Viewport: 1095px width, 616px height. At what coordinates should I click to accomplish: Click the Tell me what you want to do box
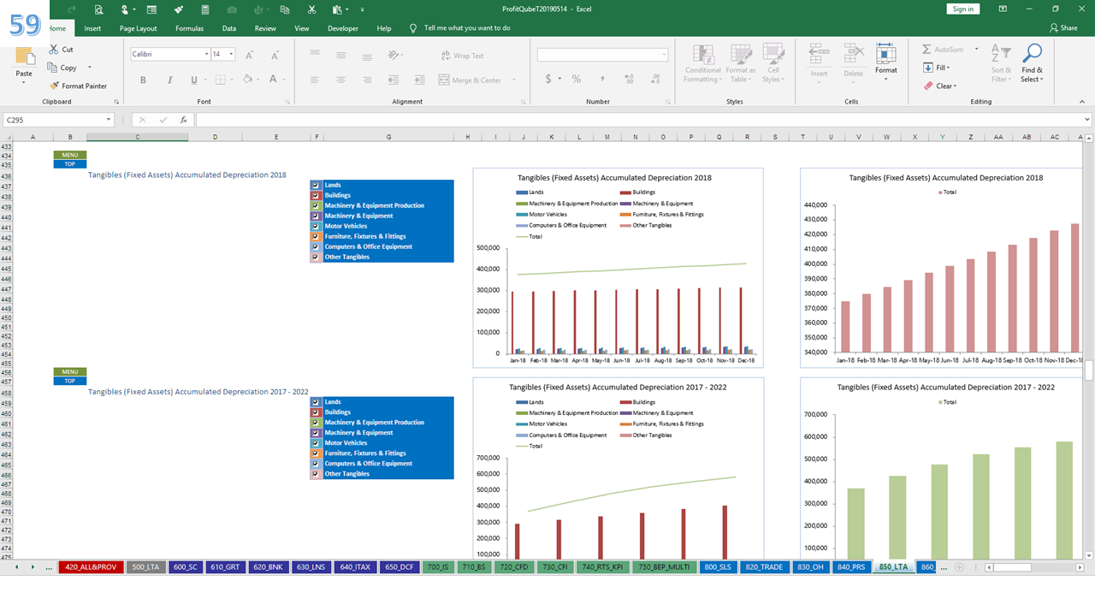(x=467, y=28)
